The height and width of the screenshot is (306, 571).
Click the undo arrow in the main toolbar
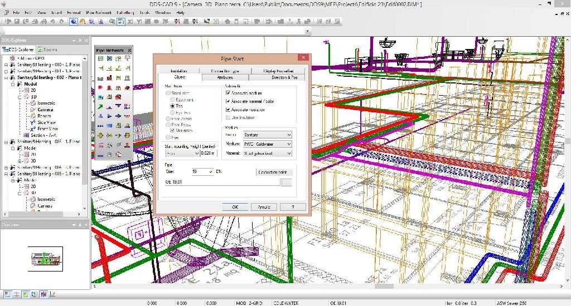coord(52,22)
